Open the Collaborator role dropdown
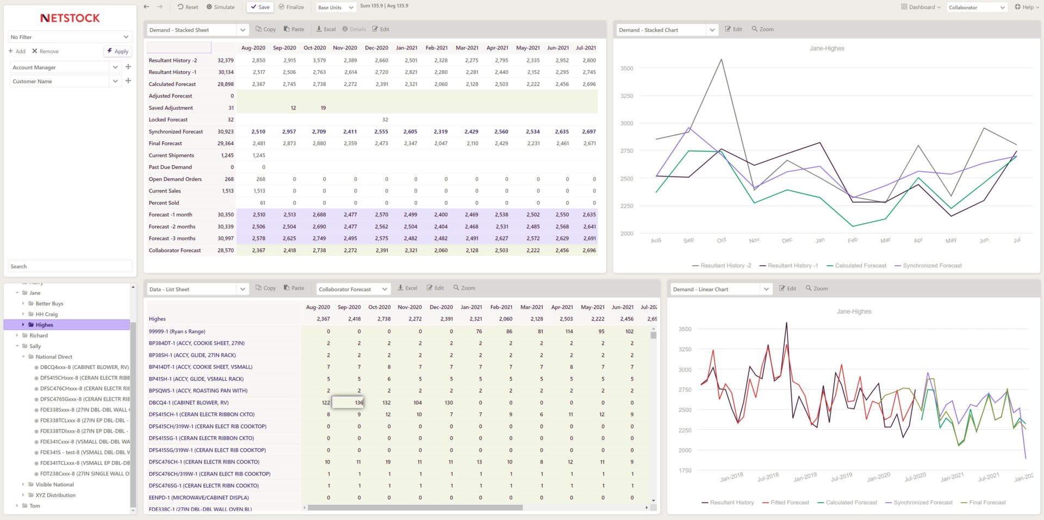Viewport: 1044px width, 520px height. point(977,7)
